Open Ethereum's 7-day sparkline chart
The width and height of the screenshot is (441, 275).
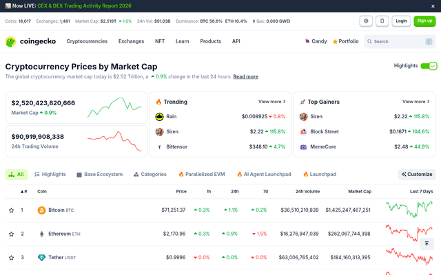tap(409, 233)
